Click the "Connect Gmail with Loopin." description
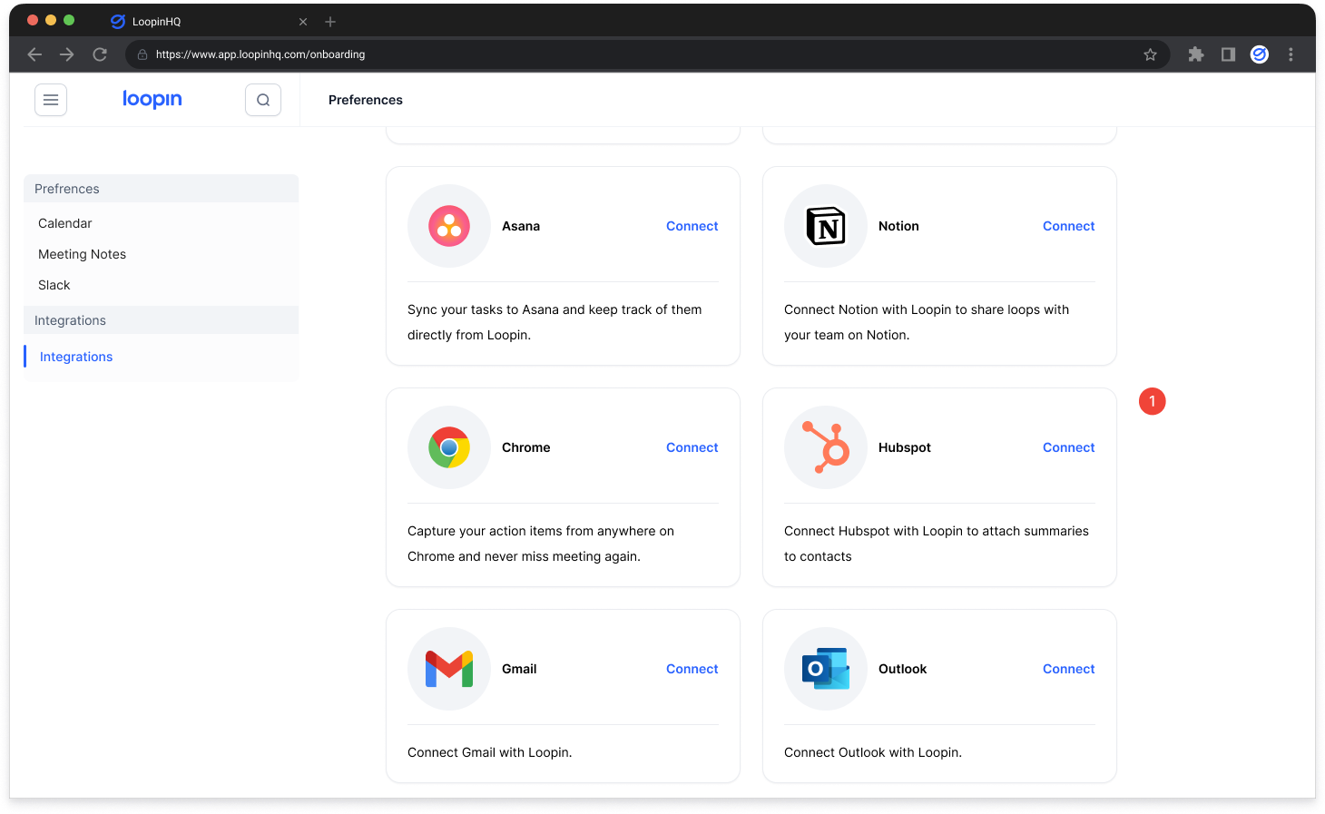The image size is (1325, 814). (x=490, y=752)
